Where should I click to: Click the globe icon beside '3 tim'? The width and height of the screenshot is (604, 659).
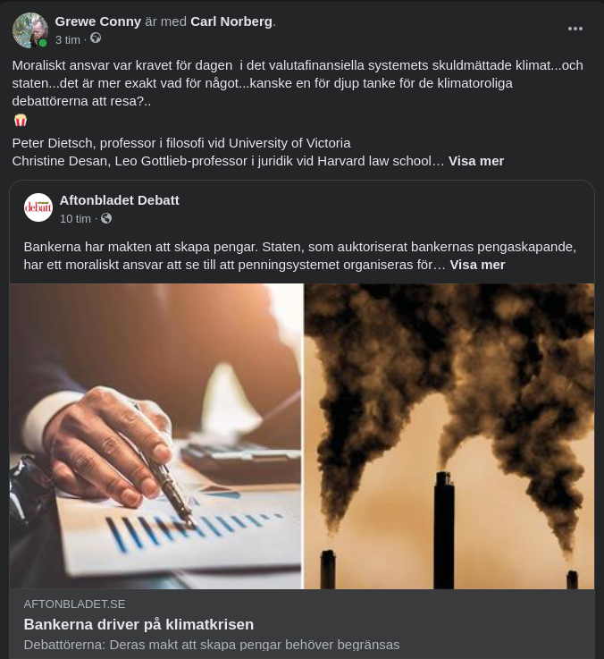(96, 38)
